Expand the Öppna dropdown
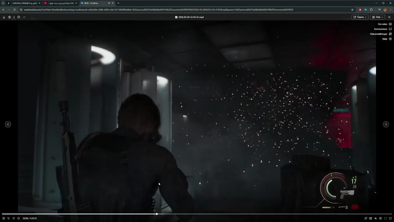Viewport: 394px width, 222px height. click(x=360, y=17)
